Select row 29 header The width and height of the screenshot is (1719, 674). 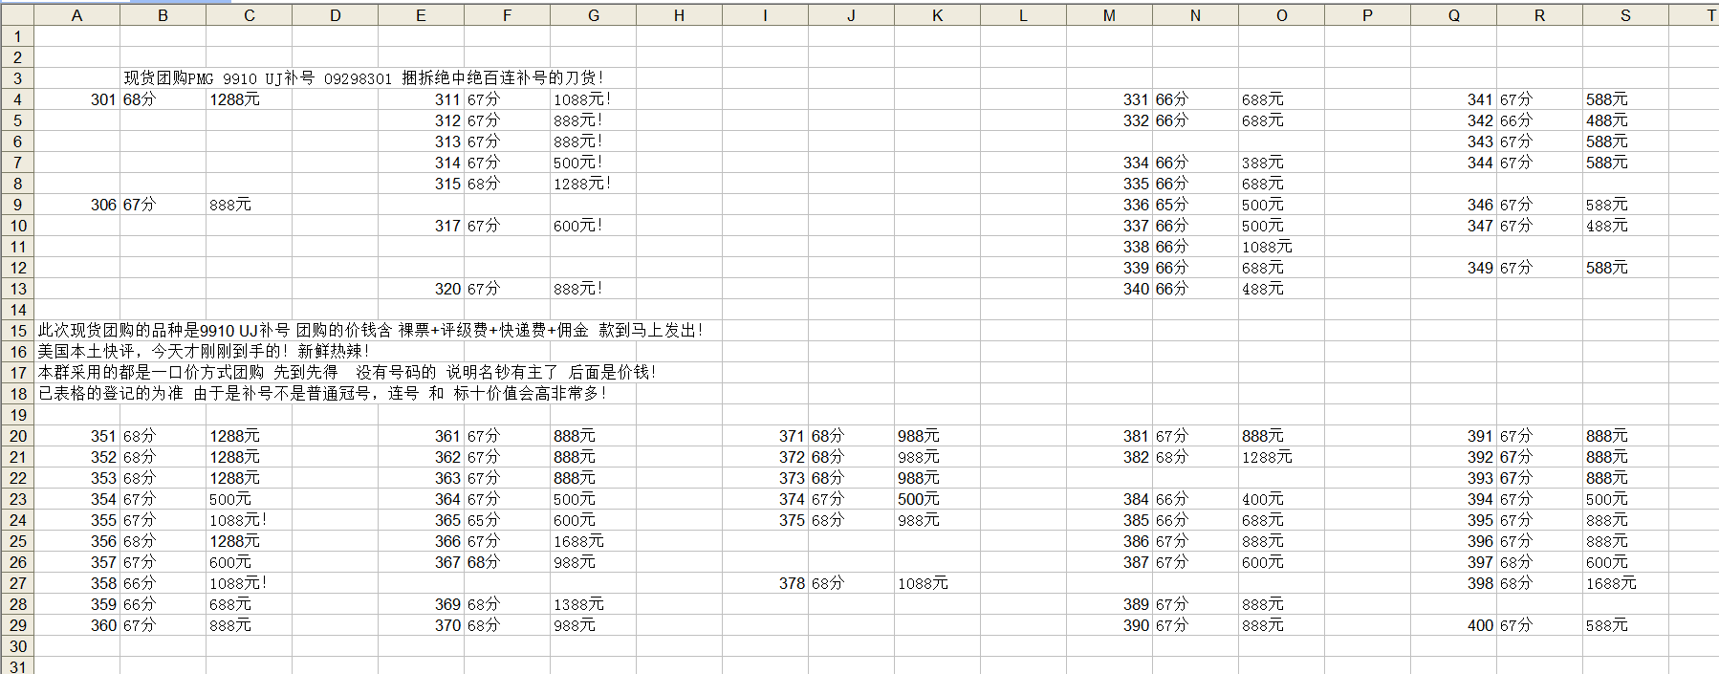(17, 625)
